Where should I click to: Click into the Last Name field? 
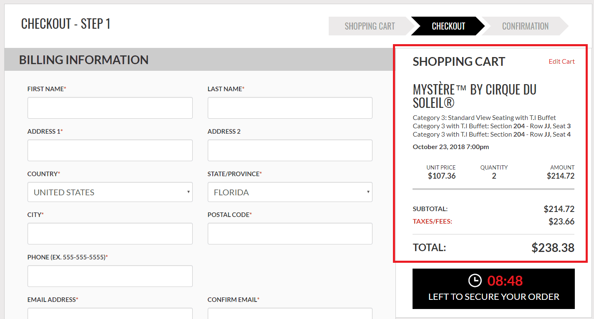(290, 108)
